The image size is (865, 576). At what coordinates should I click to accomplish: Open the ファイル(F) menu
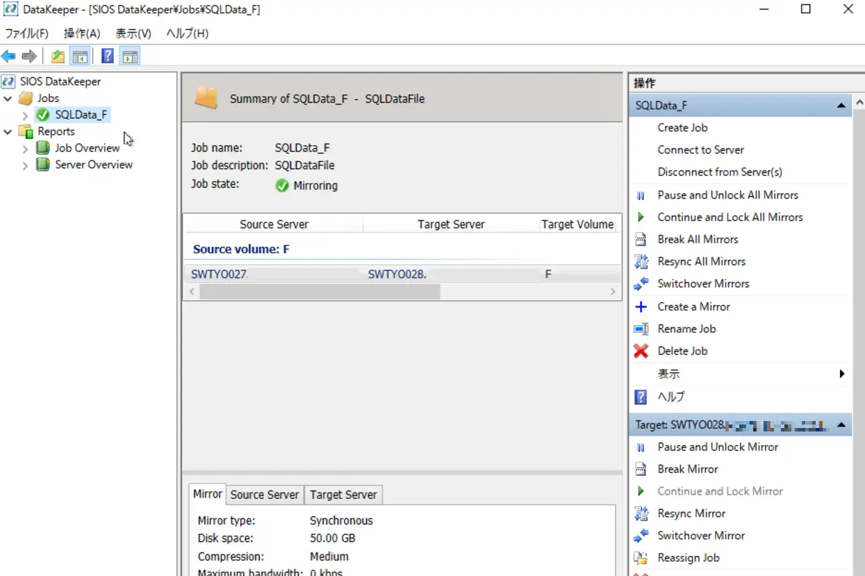tap(26, 33)
